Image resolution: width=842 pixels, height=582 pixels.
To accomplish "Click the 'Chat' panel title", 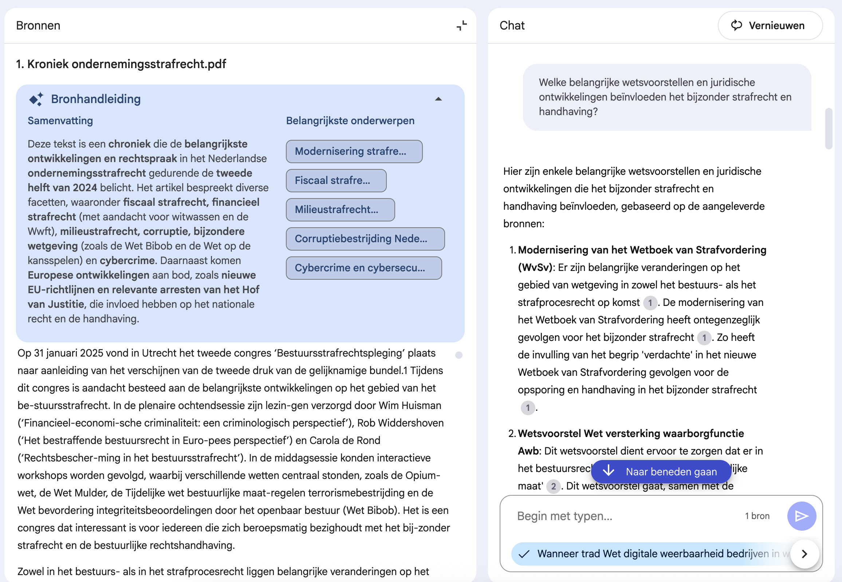I will coord(512,25).
